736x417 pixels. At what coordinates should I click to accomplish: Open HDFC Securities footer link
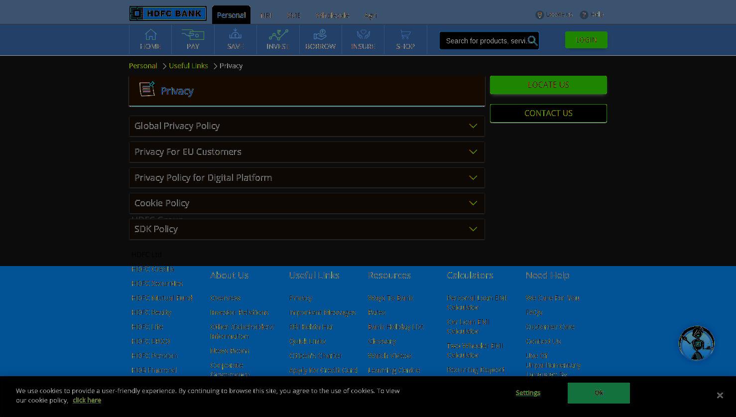tap(157, 283)
